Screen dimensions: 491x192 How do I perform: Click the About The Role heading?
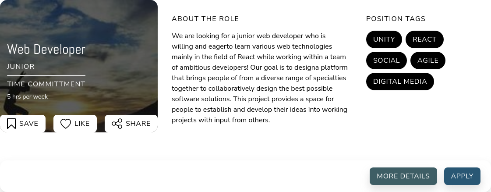coord(205,19)
